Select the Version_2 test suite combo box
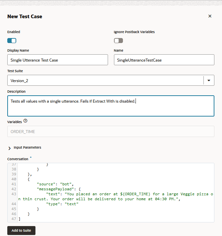 point(105,80)
